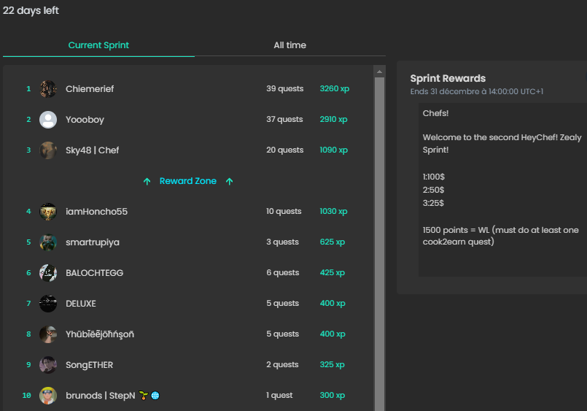Image resolution: width=587 pixels, height=411 pixels.
Task: Click the 300 xp score
Action: pyautogui.click(x=333, y=396)
